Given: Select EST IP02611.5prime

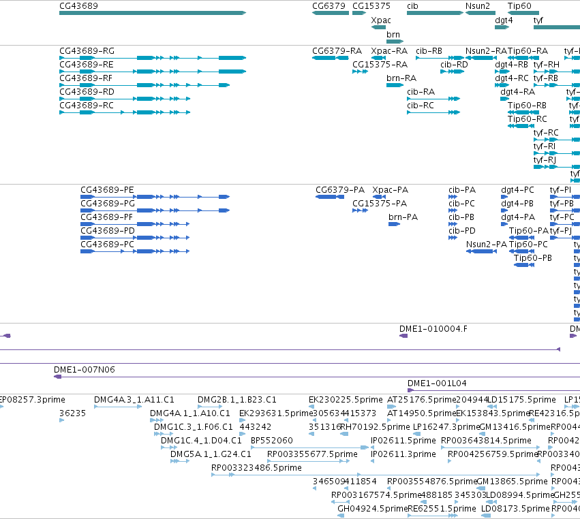Looking at the screenshot, I should pyautogui.click(x=373, y=447).
